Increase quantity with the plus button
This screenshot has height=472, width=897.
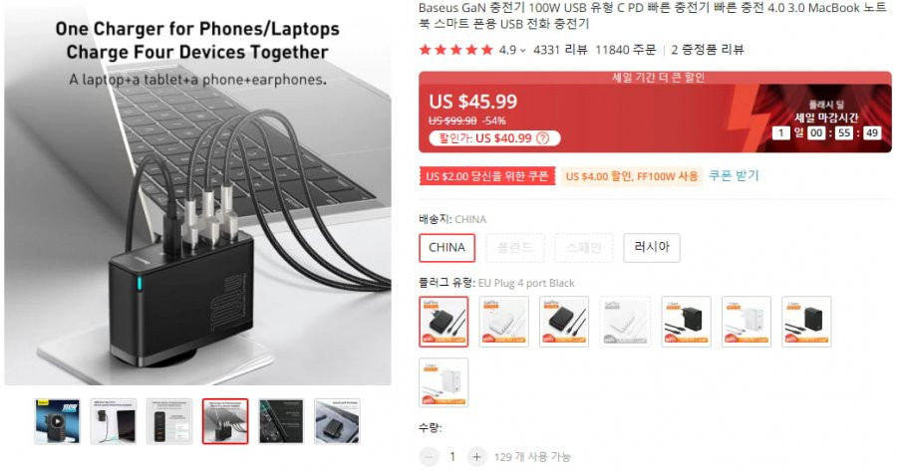point(476,457)
